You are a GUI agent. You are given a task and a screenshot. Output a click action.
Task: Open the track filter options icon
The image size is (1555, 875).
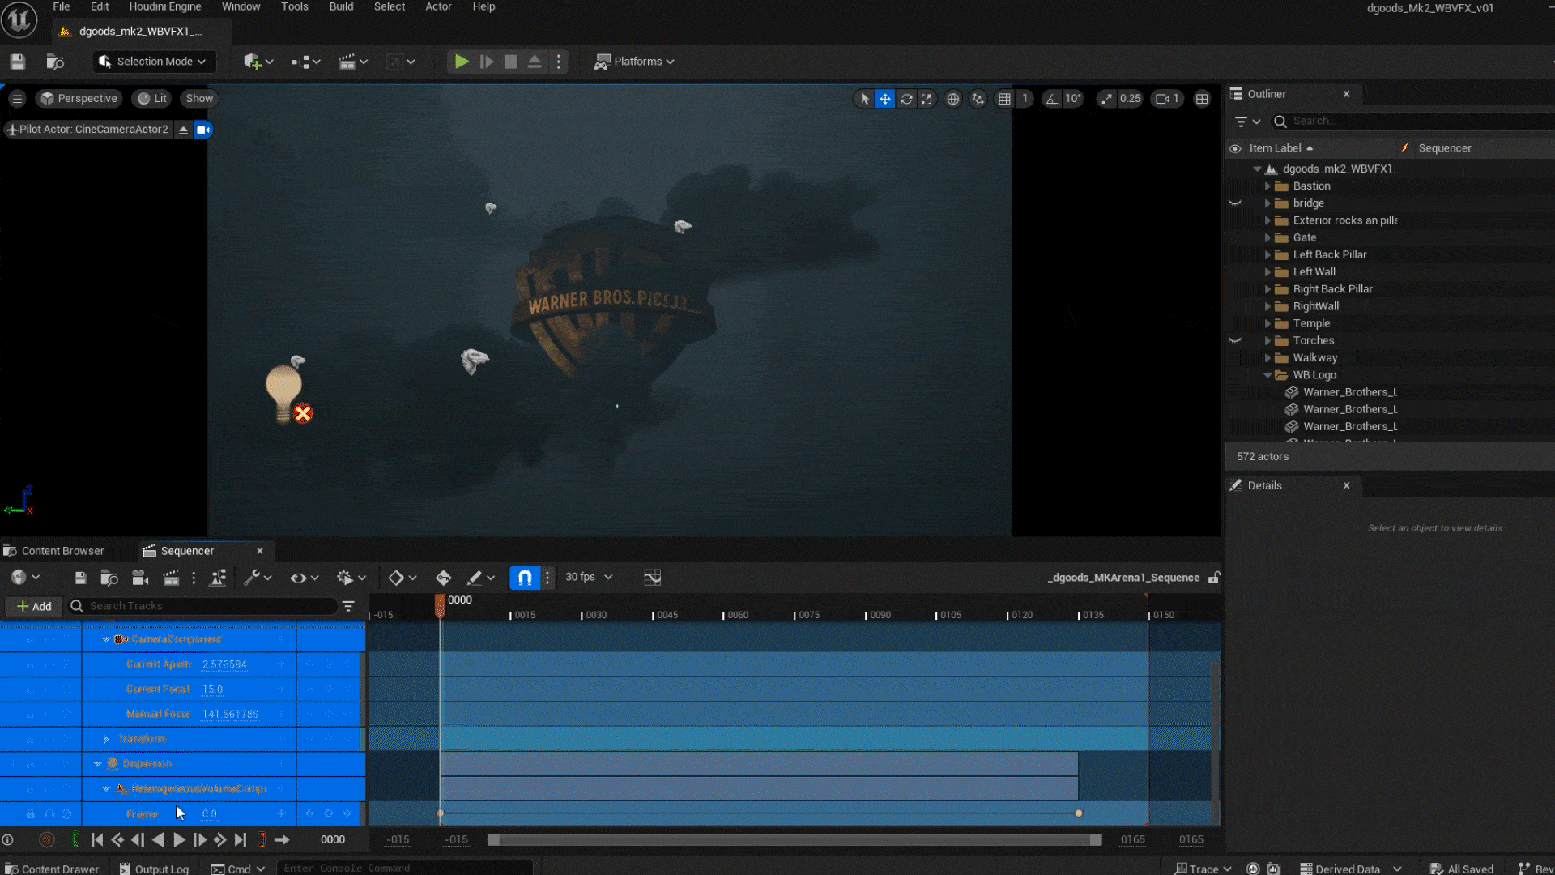click(x=348, y=606)
